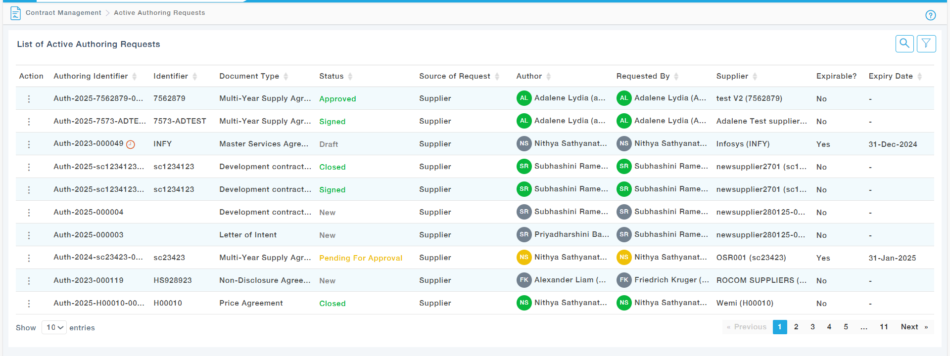Expand the entries per page dropdown

click(x=54, y=327)
